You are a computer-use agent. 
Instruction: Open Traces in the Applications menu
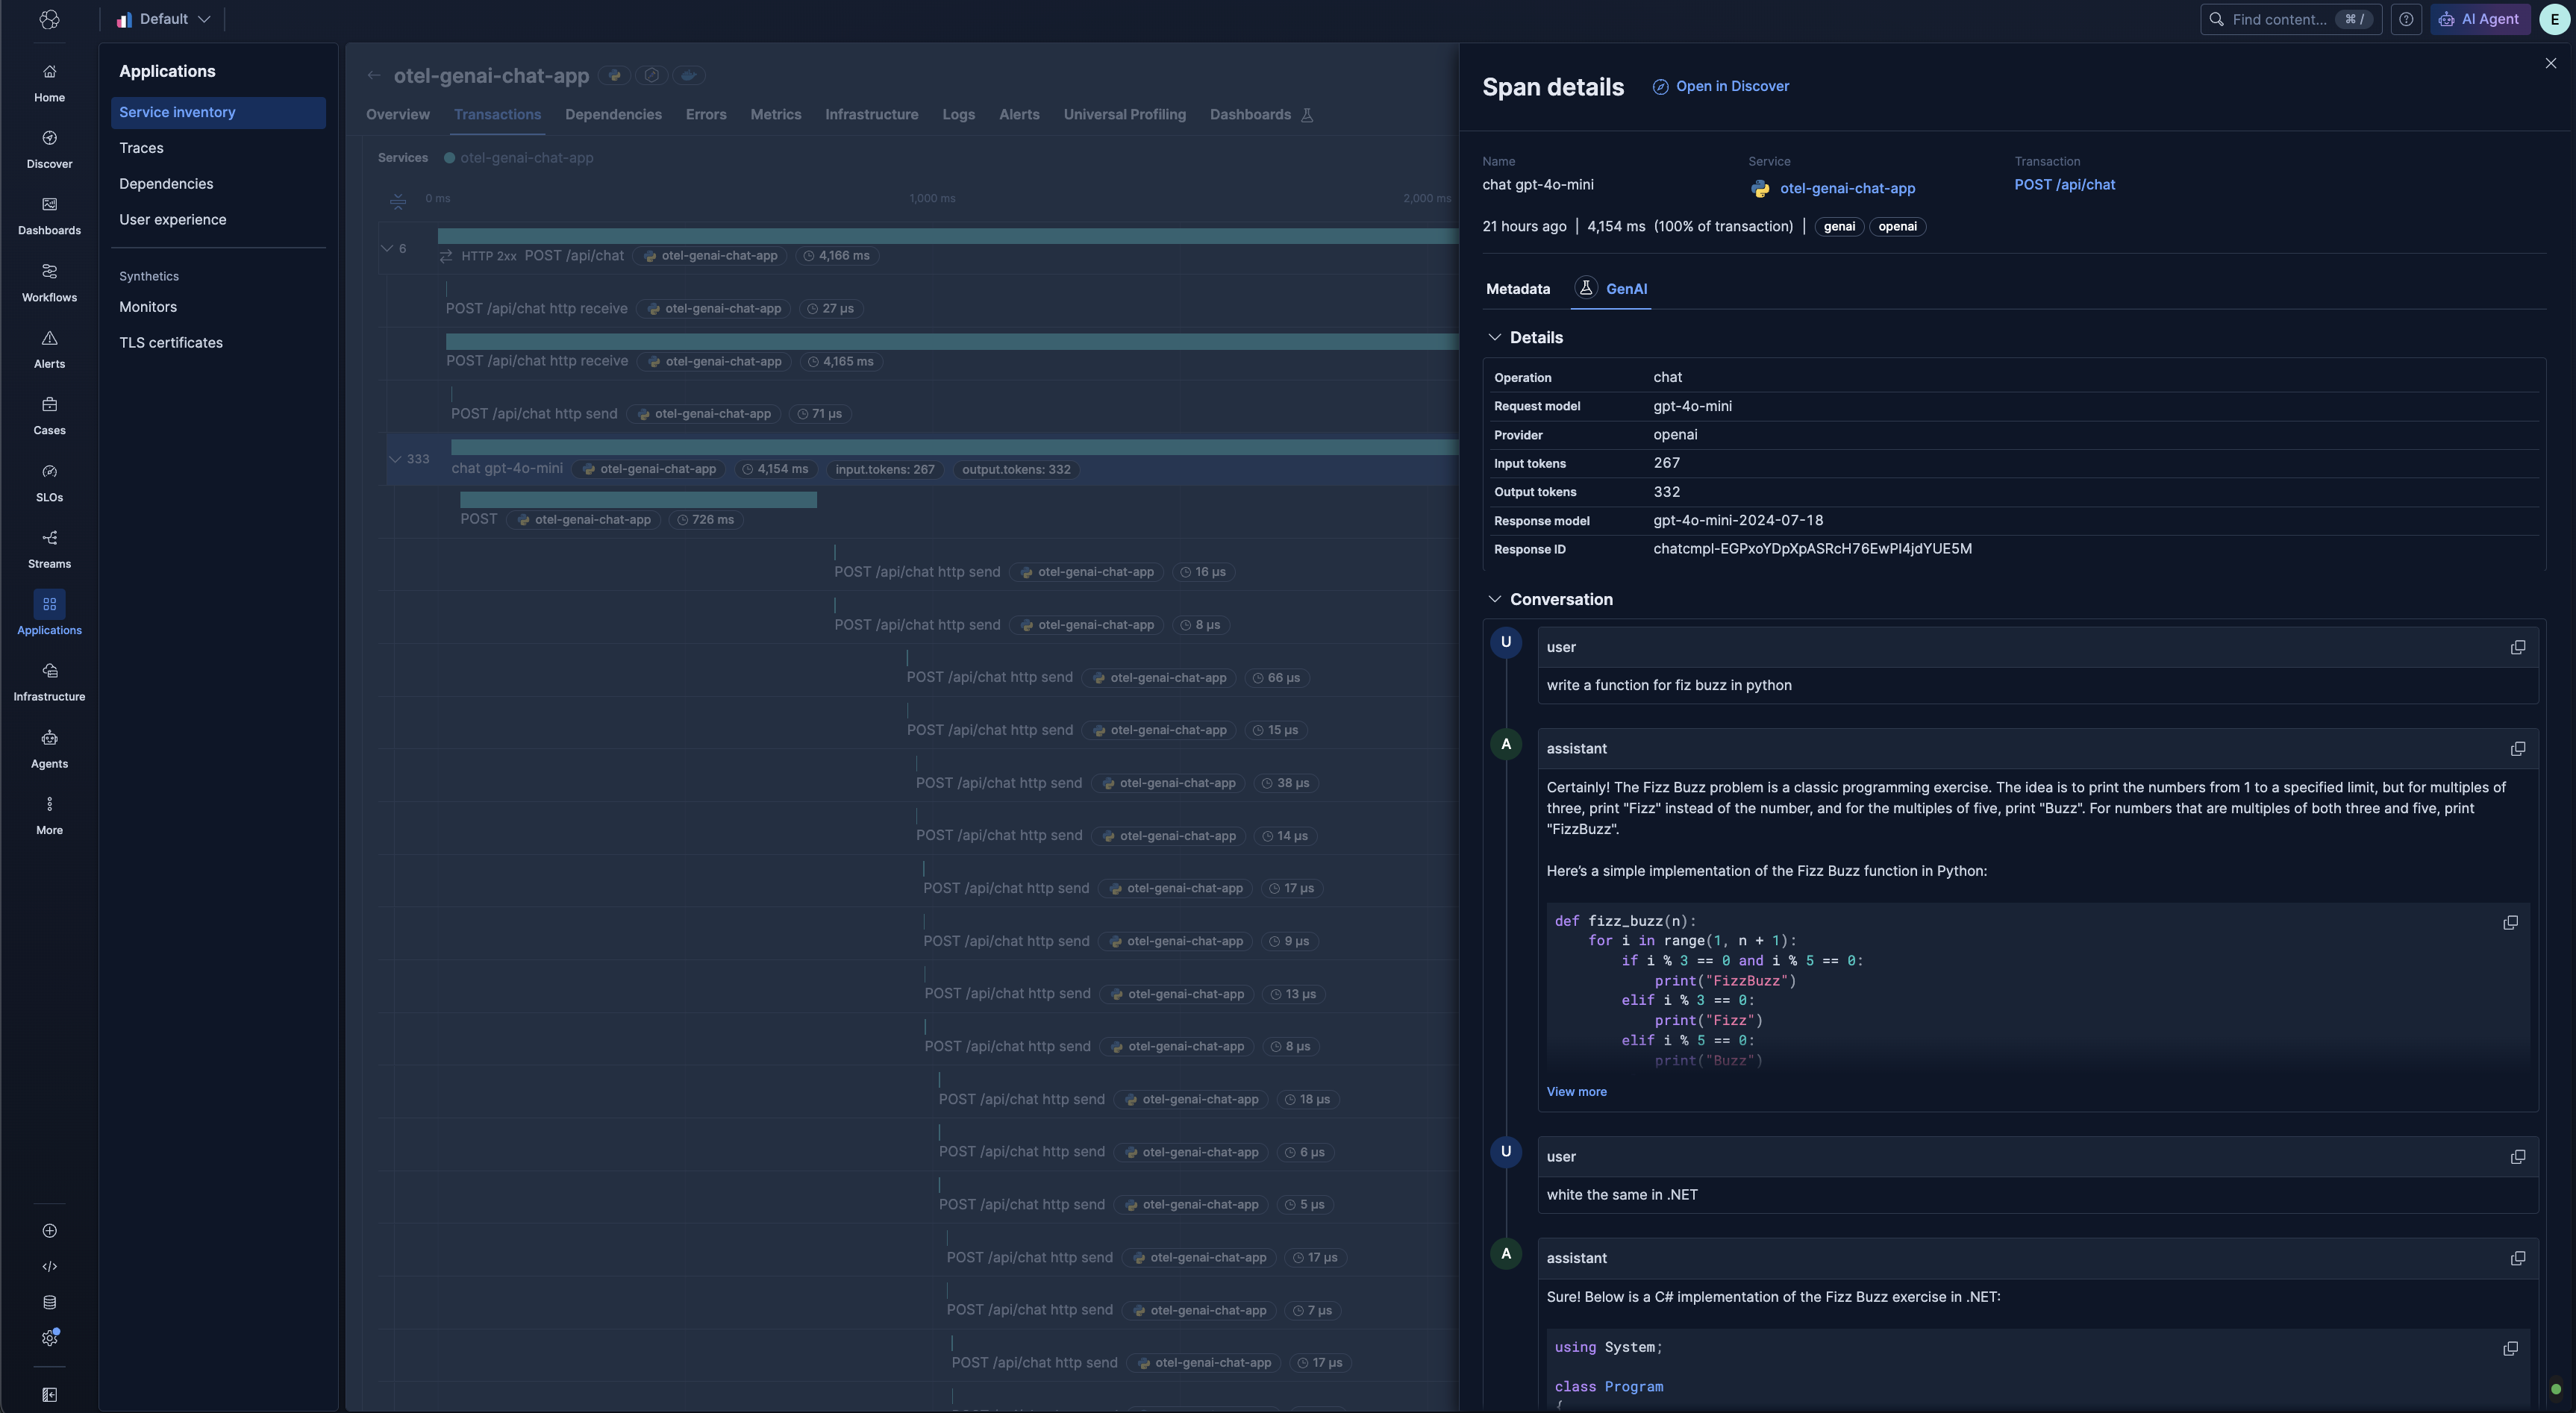click(x=141, y=148)
